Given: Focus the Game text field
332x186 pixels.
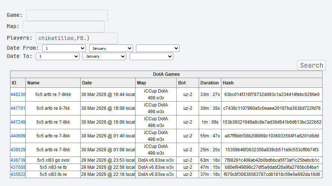Looking at the screenshot, I should [x=67, y=15].
